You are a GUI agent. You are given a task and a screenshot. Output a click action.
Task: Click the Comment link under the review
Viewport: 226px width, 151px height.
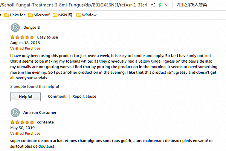[x=56, y=97]
